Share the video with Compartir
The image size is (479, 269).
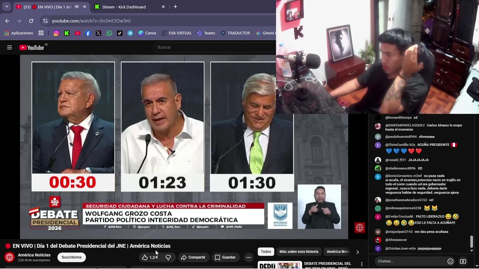(193, 257)
